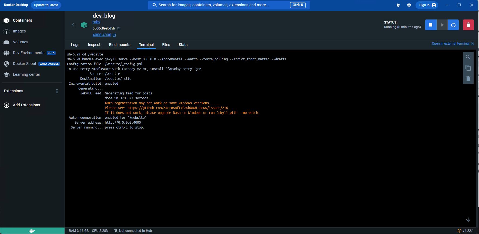Maximize the Docker Desktop window
479x234 pixels.
tap(459, 5)
